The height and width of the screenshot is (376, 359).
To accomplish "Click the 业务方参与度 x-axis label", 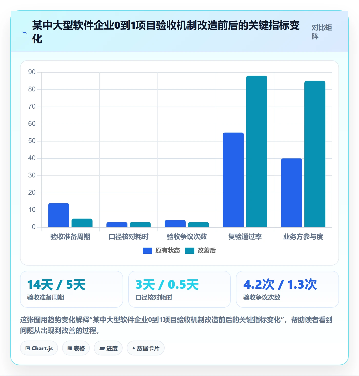I will click(303, 237).
